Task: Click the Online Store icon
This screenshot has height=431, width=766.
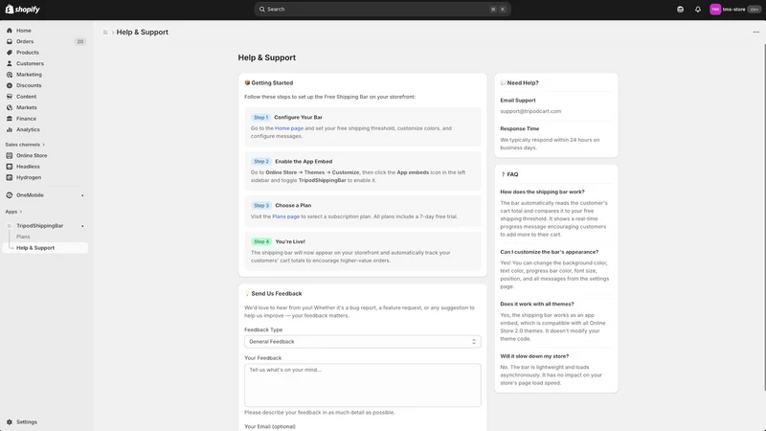Action: [x=10, y=155]
